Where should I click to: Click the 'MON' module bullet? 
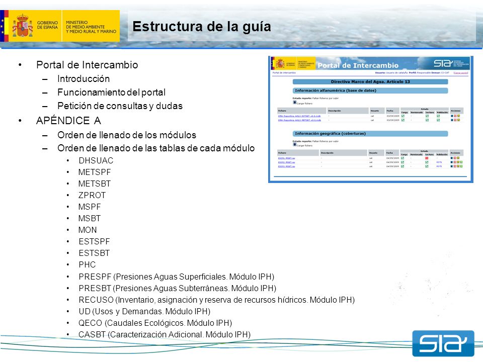[x=88, y=230]
